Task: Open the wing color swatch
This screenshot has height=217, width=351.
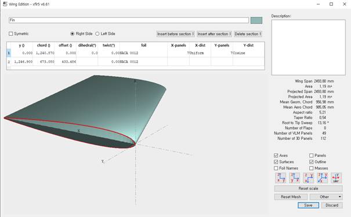Action: click(256, 20)
